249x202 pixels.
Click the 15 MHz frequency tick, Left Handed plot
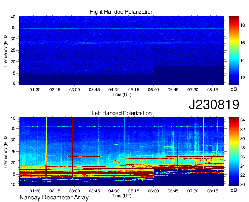point(13,174)
